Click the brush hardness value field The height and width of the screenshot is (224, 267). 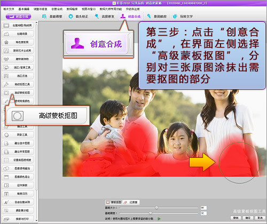pos(203,213)
